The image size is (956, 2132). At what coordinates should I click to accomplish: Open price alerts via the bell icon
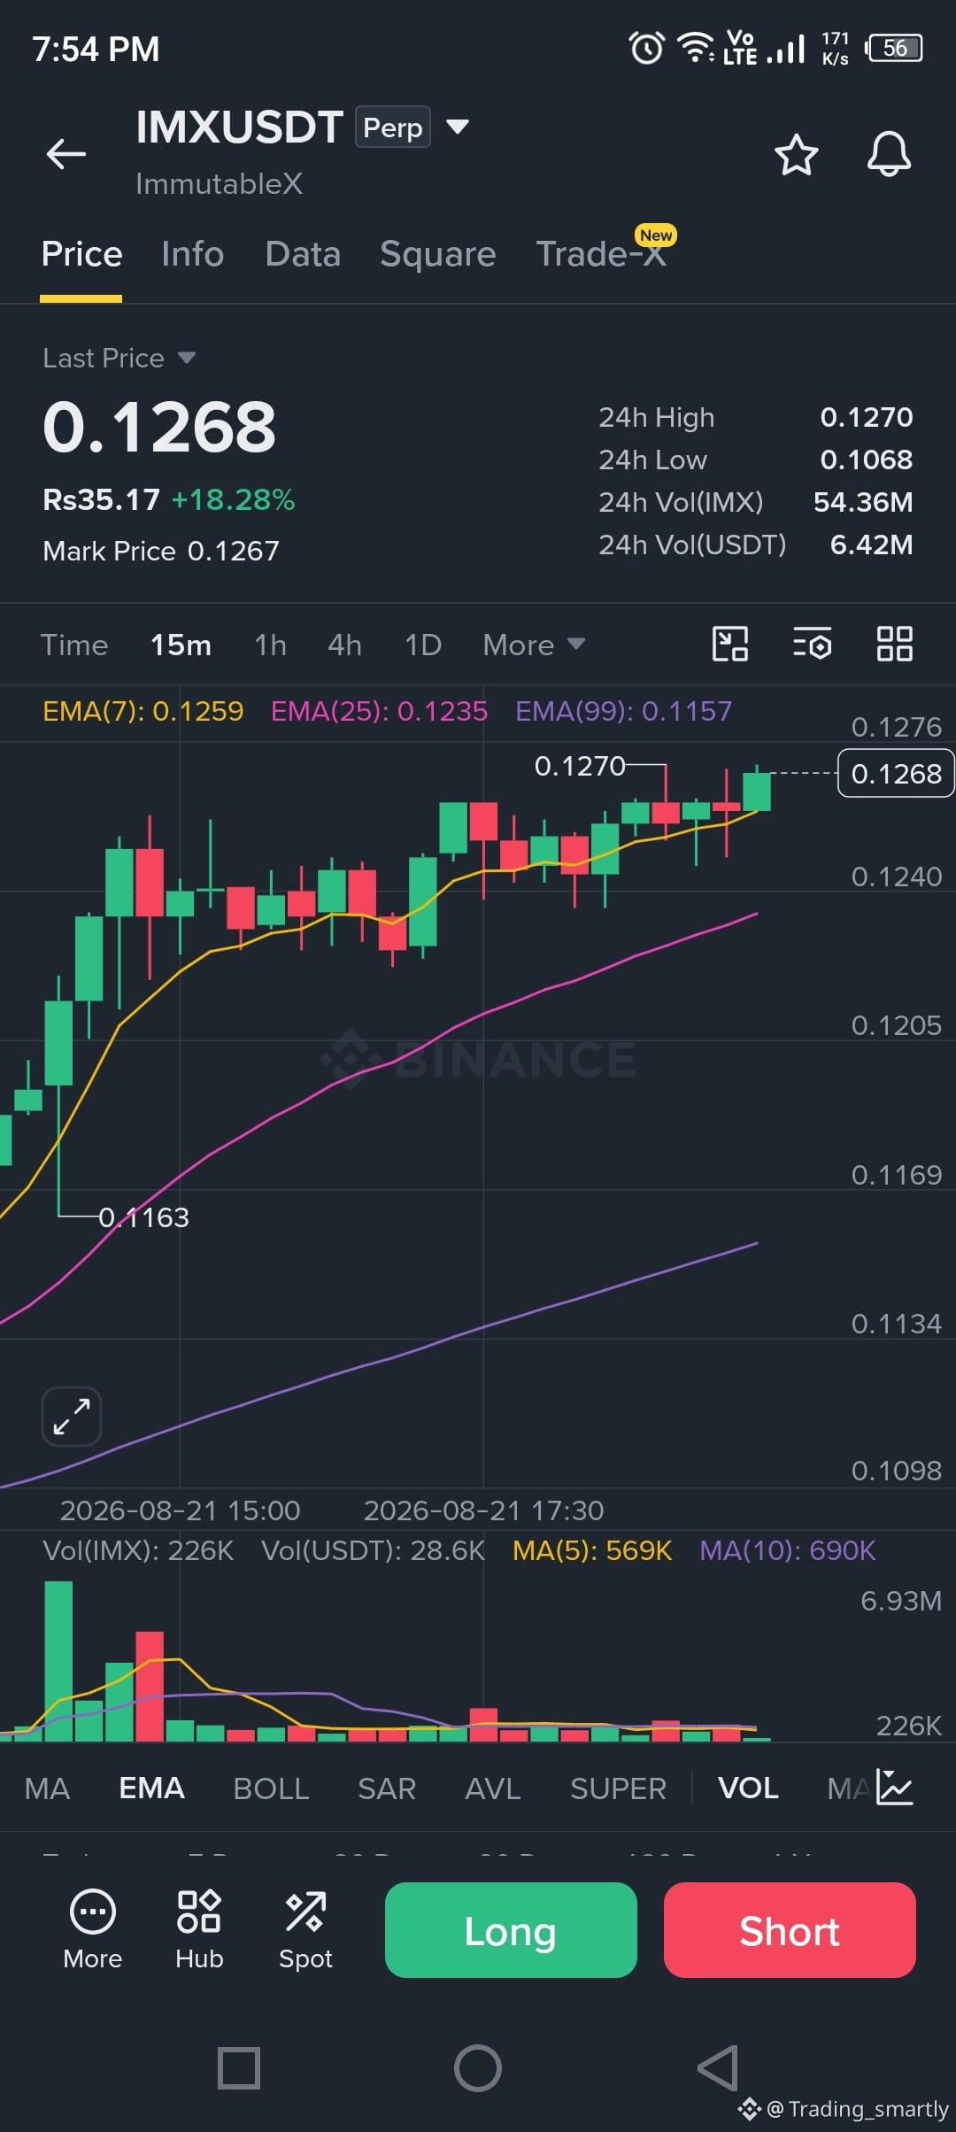coord(889,154)
